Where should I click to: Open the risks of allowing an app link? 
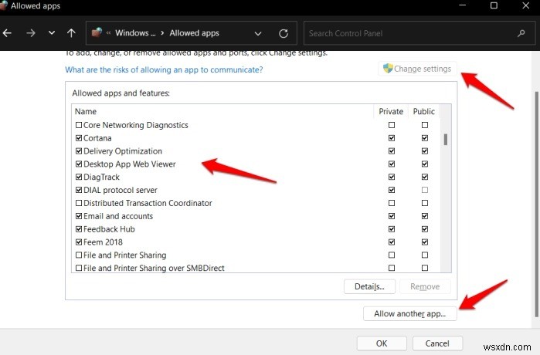(x=164, y=69)
